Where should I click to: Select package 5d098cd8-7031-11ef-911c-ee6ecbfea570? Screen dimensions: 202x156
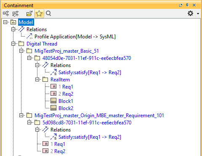pyautogui.click(x=87, y=123)
